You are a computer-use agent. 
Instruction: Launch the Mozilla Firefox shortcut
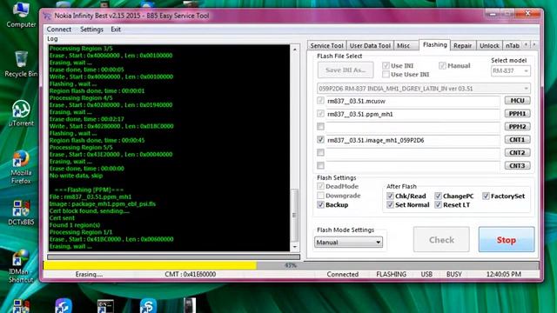(x=21, y=167)
